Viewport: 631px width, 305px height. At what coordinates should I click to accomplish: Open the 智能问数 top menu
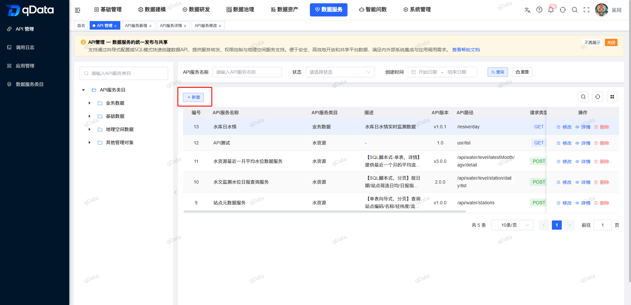(x=373, y=10)
